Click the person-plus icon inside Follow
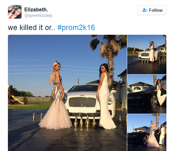Screen dimensions: 174x151 tap(145, 10)
